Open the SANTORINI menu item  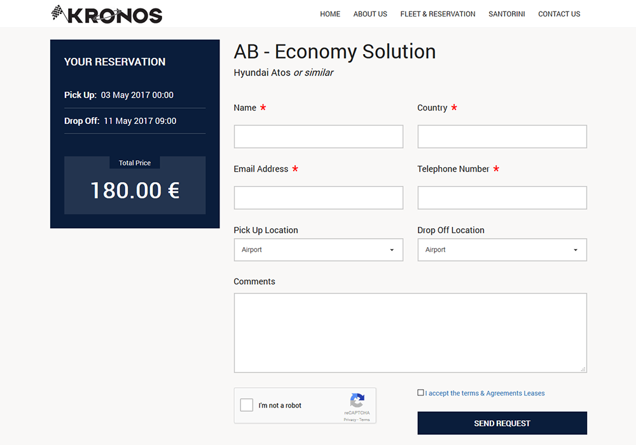[507, 14]
